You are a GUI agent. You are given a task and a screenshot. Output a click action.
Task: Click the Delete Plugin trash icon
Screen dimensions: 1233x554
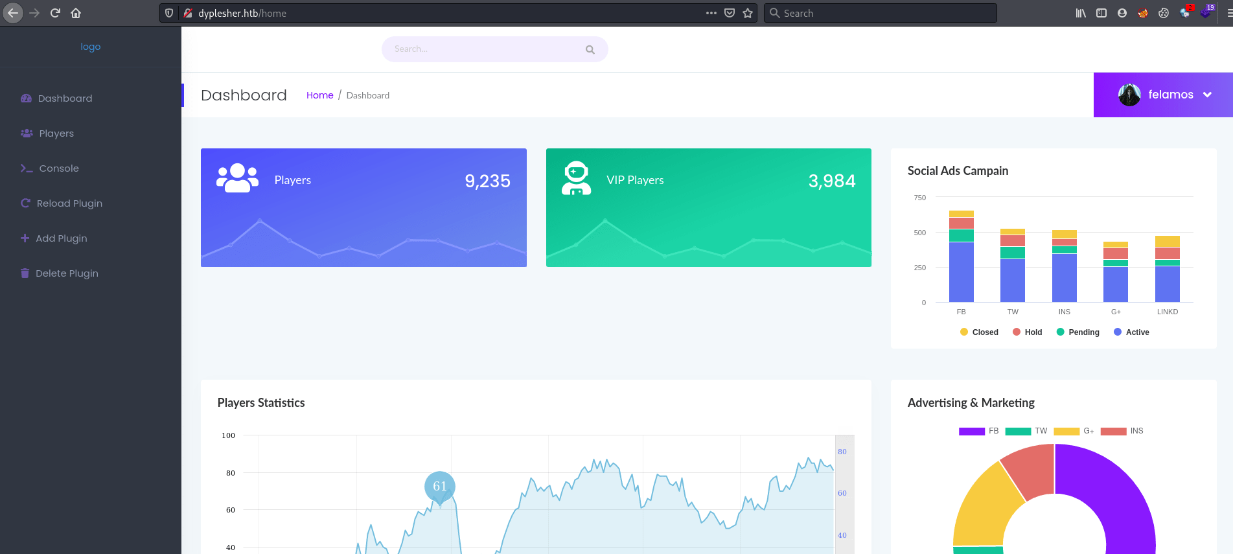(25, 273)
